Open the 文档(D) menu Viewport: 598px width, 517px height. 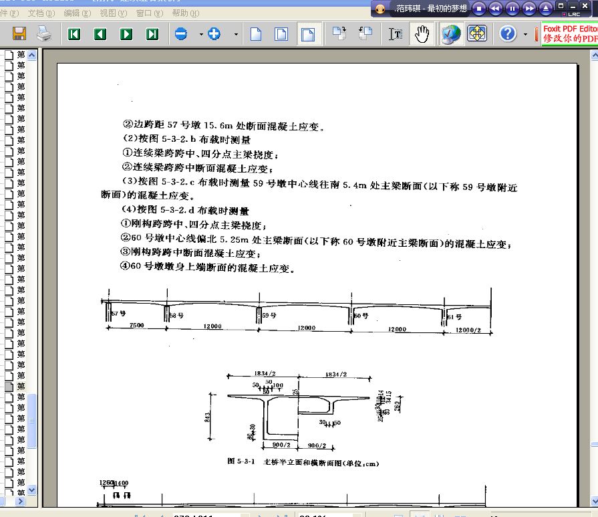tap(41, 13)
